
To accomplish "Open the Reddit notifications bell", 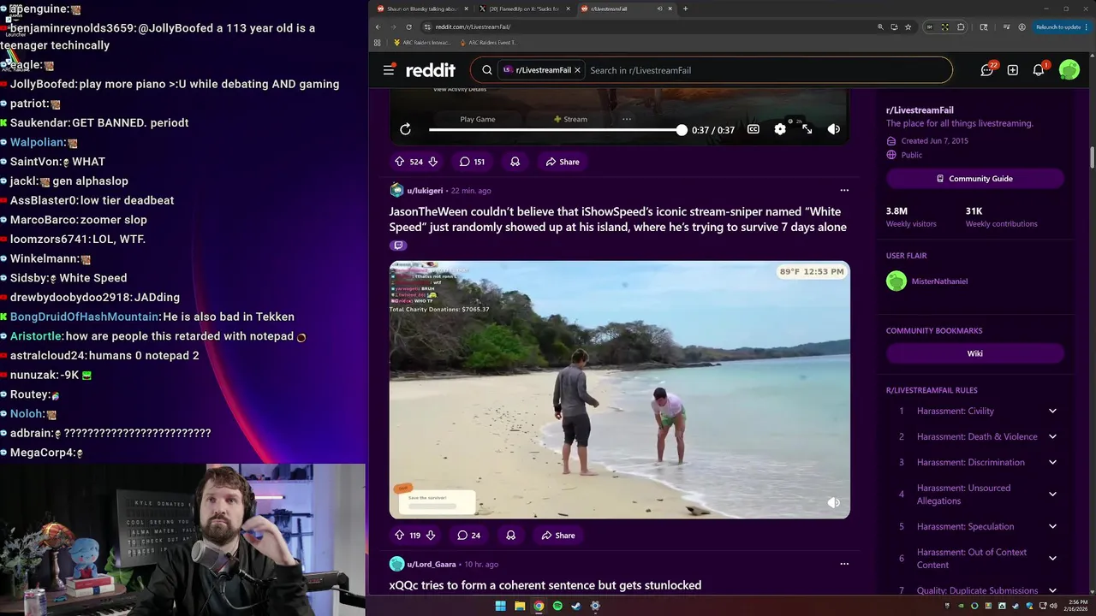I will pos(1039,70).
